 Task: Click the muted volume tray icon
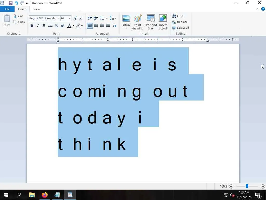(232, 195)
